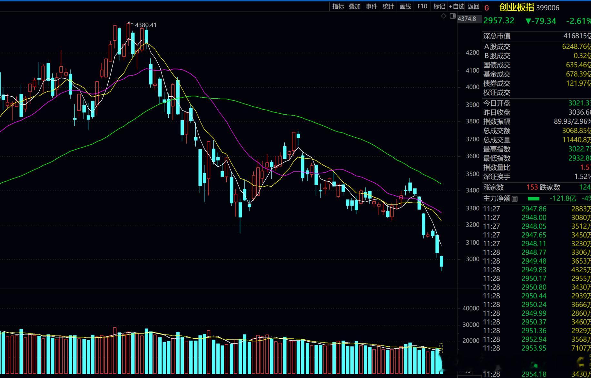The width and height of the screenshot is (591, 378).
Task: Toggle the side panel layout icon
Action: (x=453, y=16)
